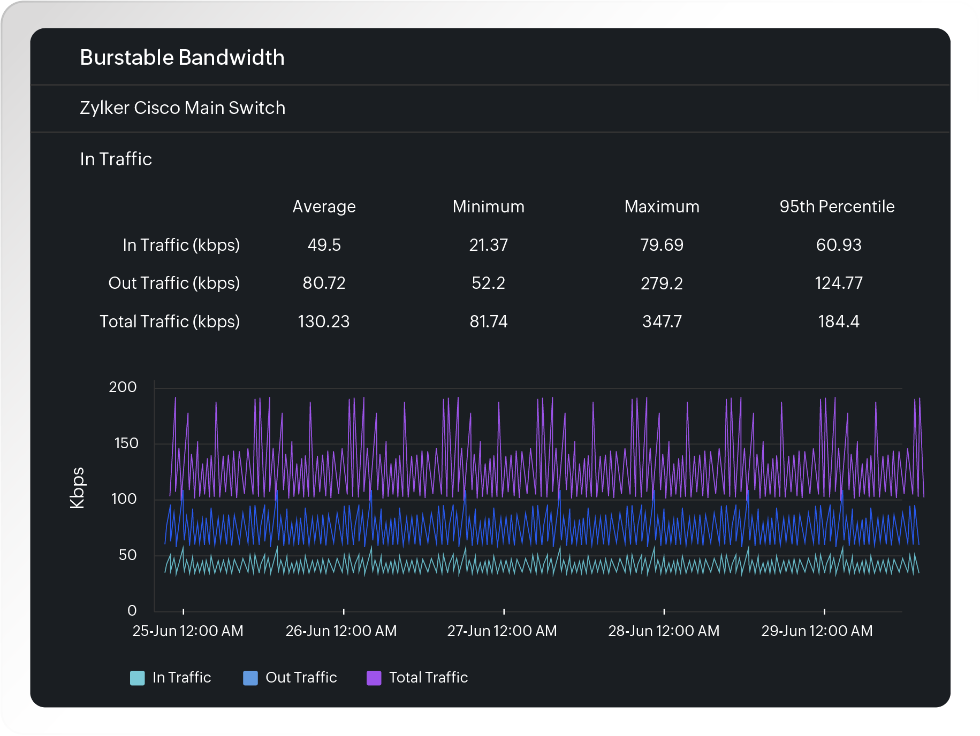Click the Maximum column header
The height and width of the screenshot is (736, 980).
point(662,206)
